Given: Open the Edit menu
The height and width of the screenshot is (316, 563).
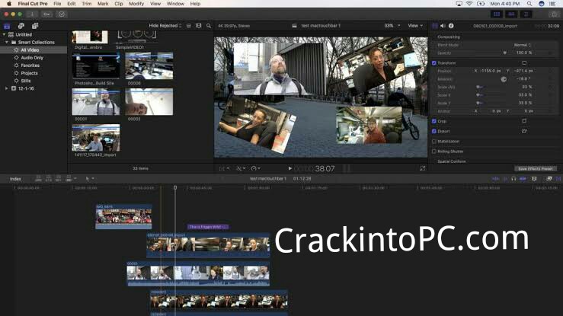Looking at the screenshot, I should pos(72,4).
